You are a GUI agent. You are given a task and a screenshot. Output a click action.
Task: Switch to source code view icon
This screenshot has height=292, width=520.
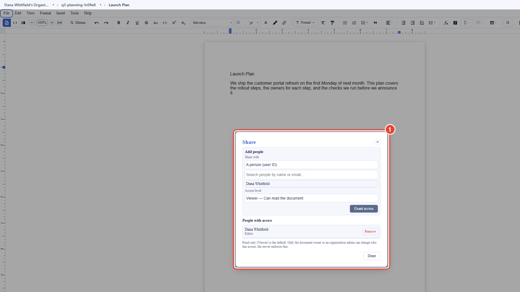(15, 23)
